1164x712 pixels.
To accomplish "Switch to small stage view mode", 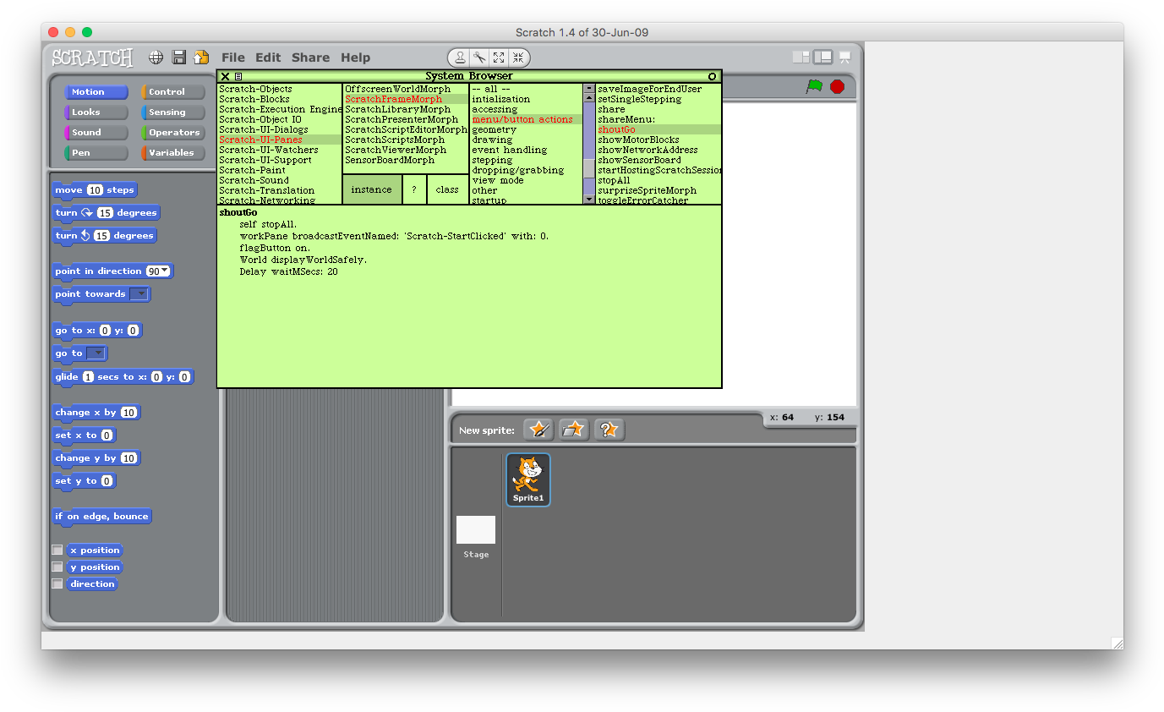I will [x=801, y=57].
